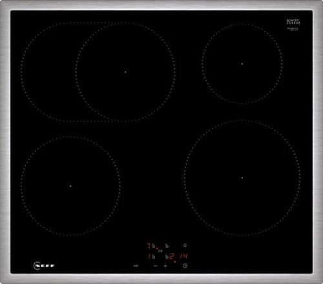323x284 pixels.
Task: Touch the NEFF brand logo
Action: click(44, 266)
